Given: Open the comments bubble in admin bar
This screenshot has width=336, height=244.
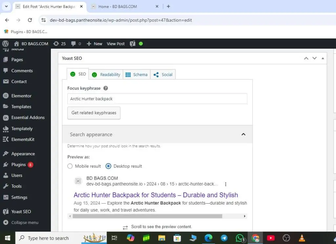Looking at the screenshot, I should coord(73,44).
